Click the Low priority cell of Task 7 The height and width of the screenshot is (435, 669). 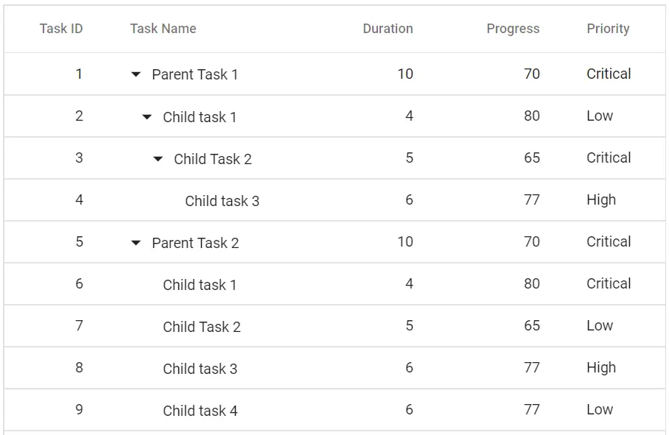[600, 326]
